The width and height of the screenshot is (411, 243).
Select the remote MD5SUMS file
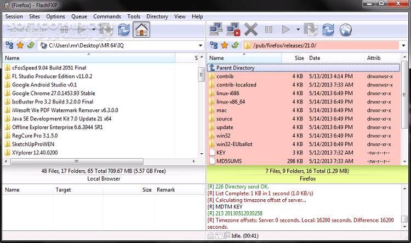tap(304, 161)
